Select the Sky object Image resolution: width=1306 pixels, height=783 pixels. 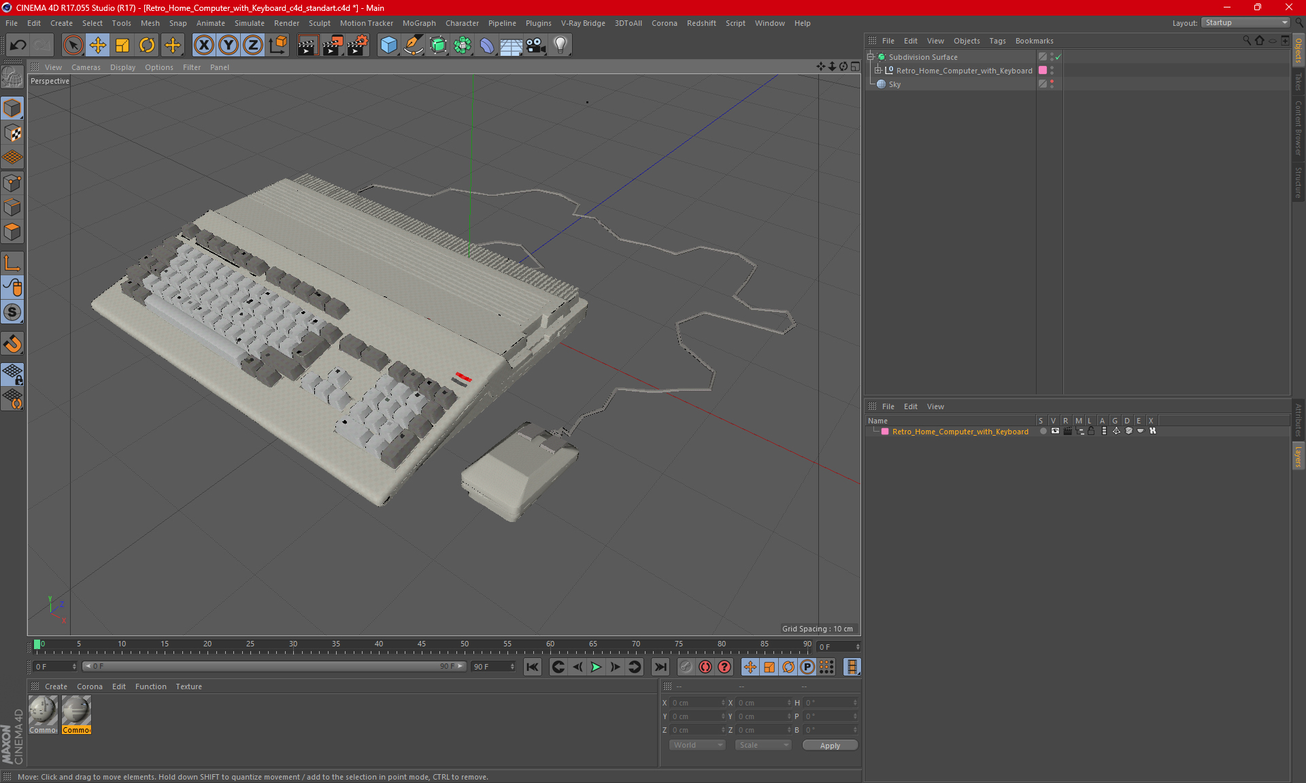click(894, 84)
